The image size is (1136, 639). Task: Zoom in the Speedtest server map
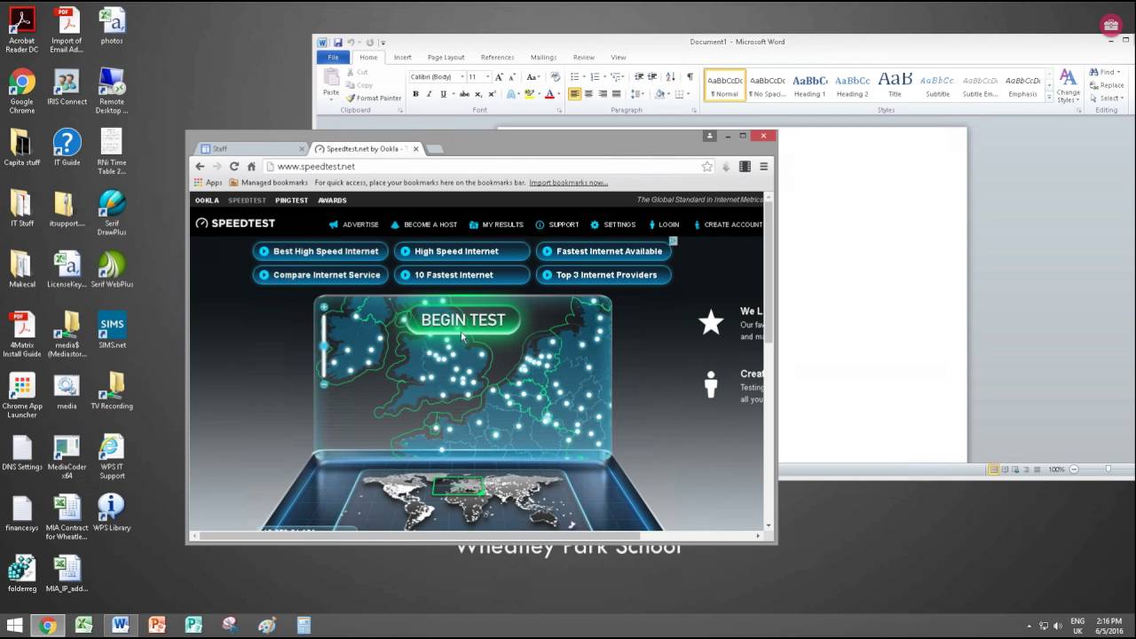coord(324,307)
